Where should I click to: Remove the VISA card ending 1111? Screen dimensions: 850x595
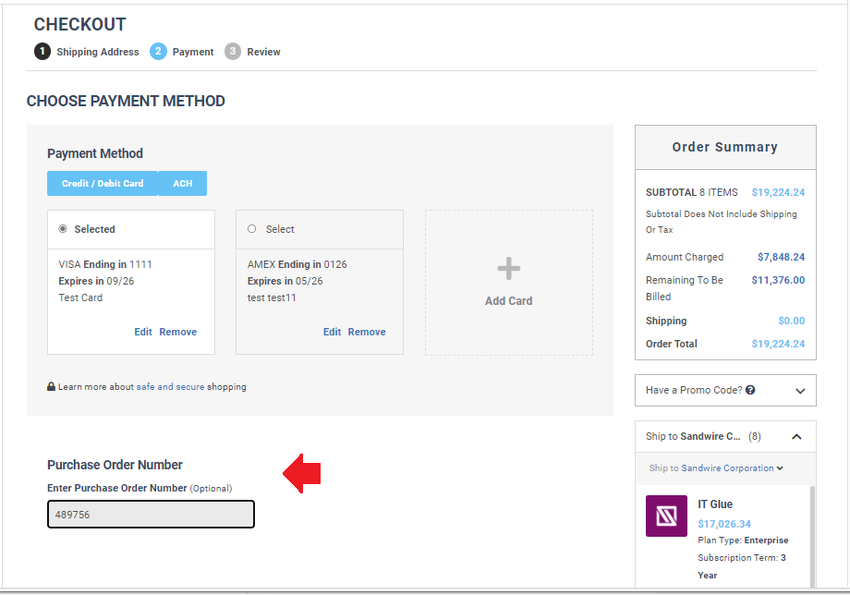pos(178,332)
